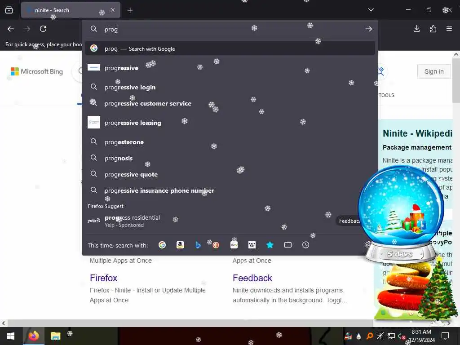460x345 pixels.
Task: Search this time with eBay
Action: coord(234,245)
